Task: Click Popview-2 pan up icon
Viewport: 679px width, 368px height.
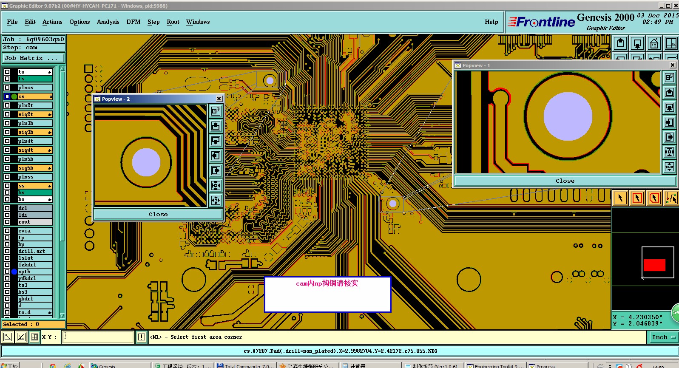Action: pos(216,126)
